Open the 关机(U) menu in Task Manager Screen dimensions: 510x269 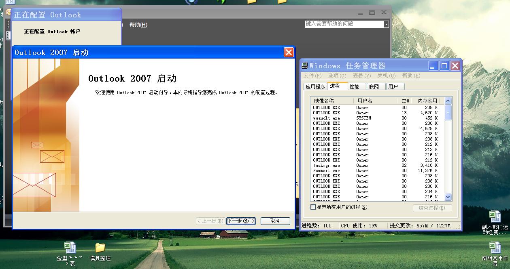387,76
